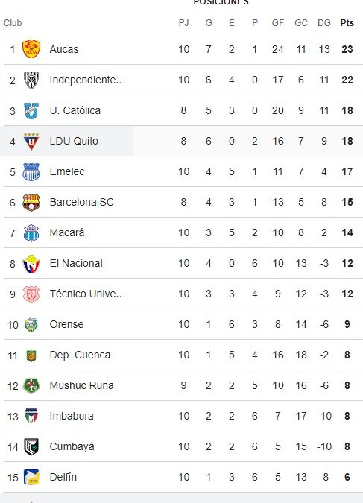Click the Pts column header
The width and height of the screenshot is (363, 503).
tap(347, 23)
